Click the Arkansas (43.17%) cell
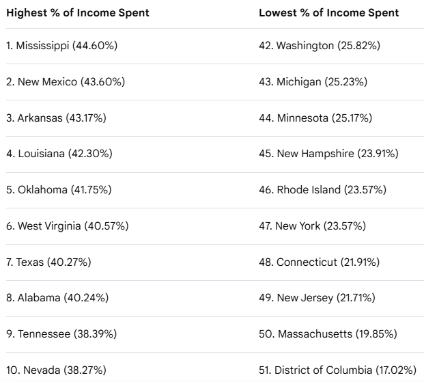This screenshot has width=424, height=382. click(x=56, y=118)
